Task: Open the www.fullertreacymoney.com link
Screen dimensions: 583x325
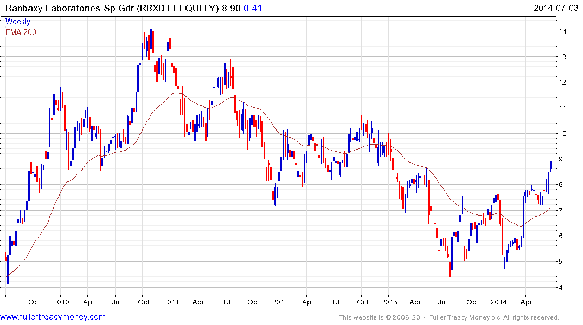Action: tap(53, 317)
